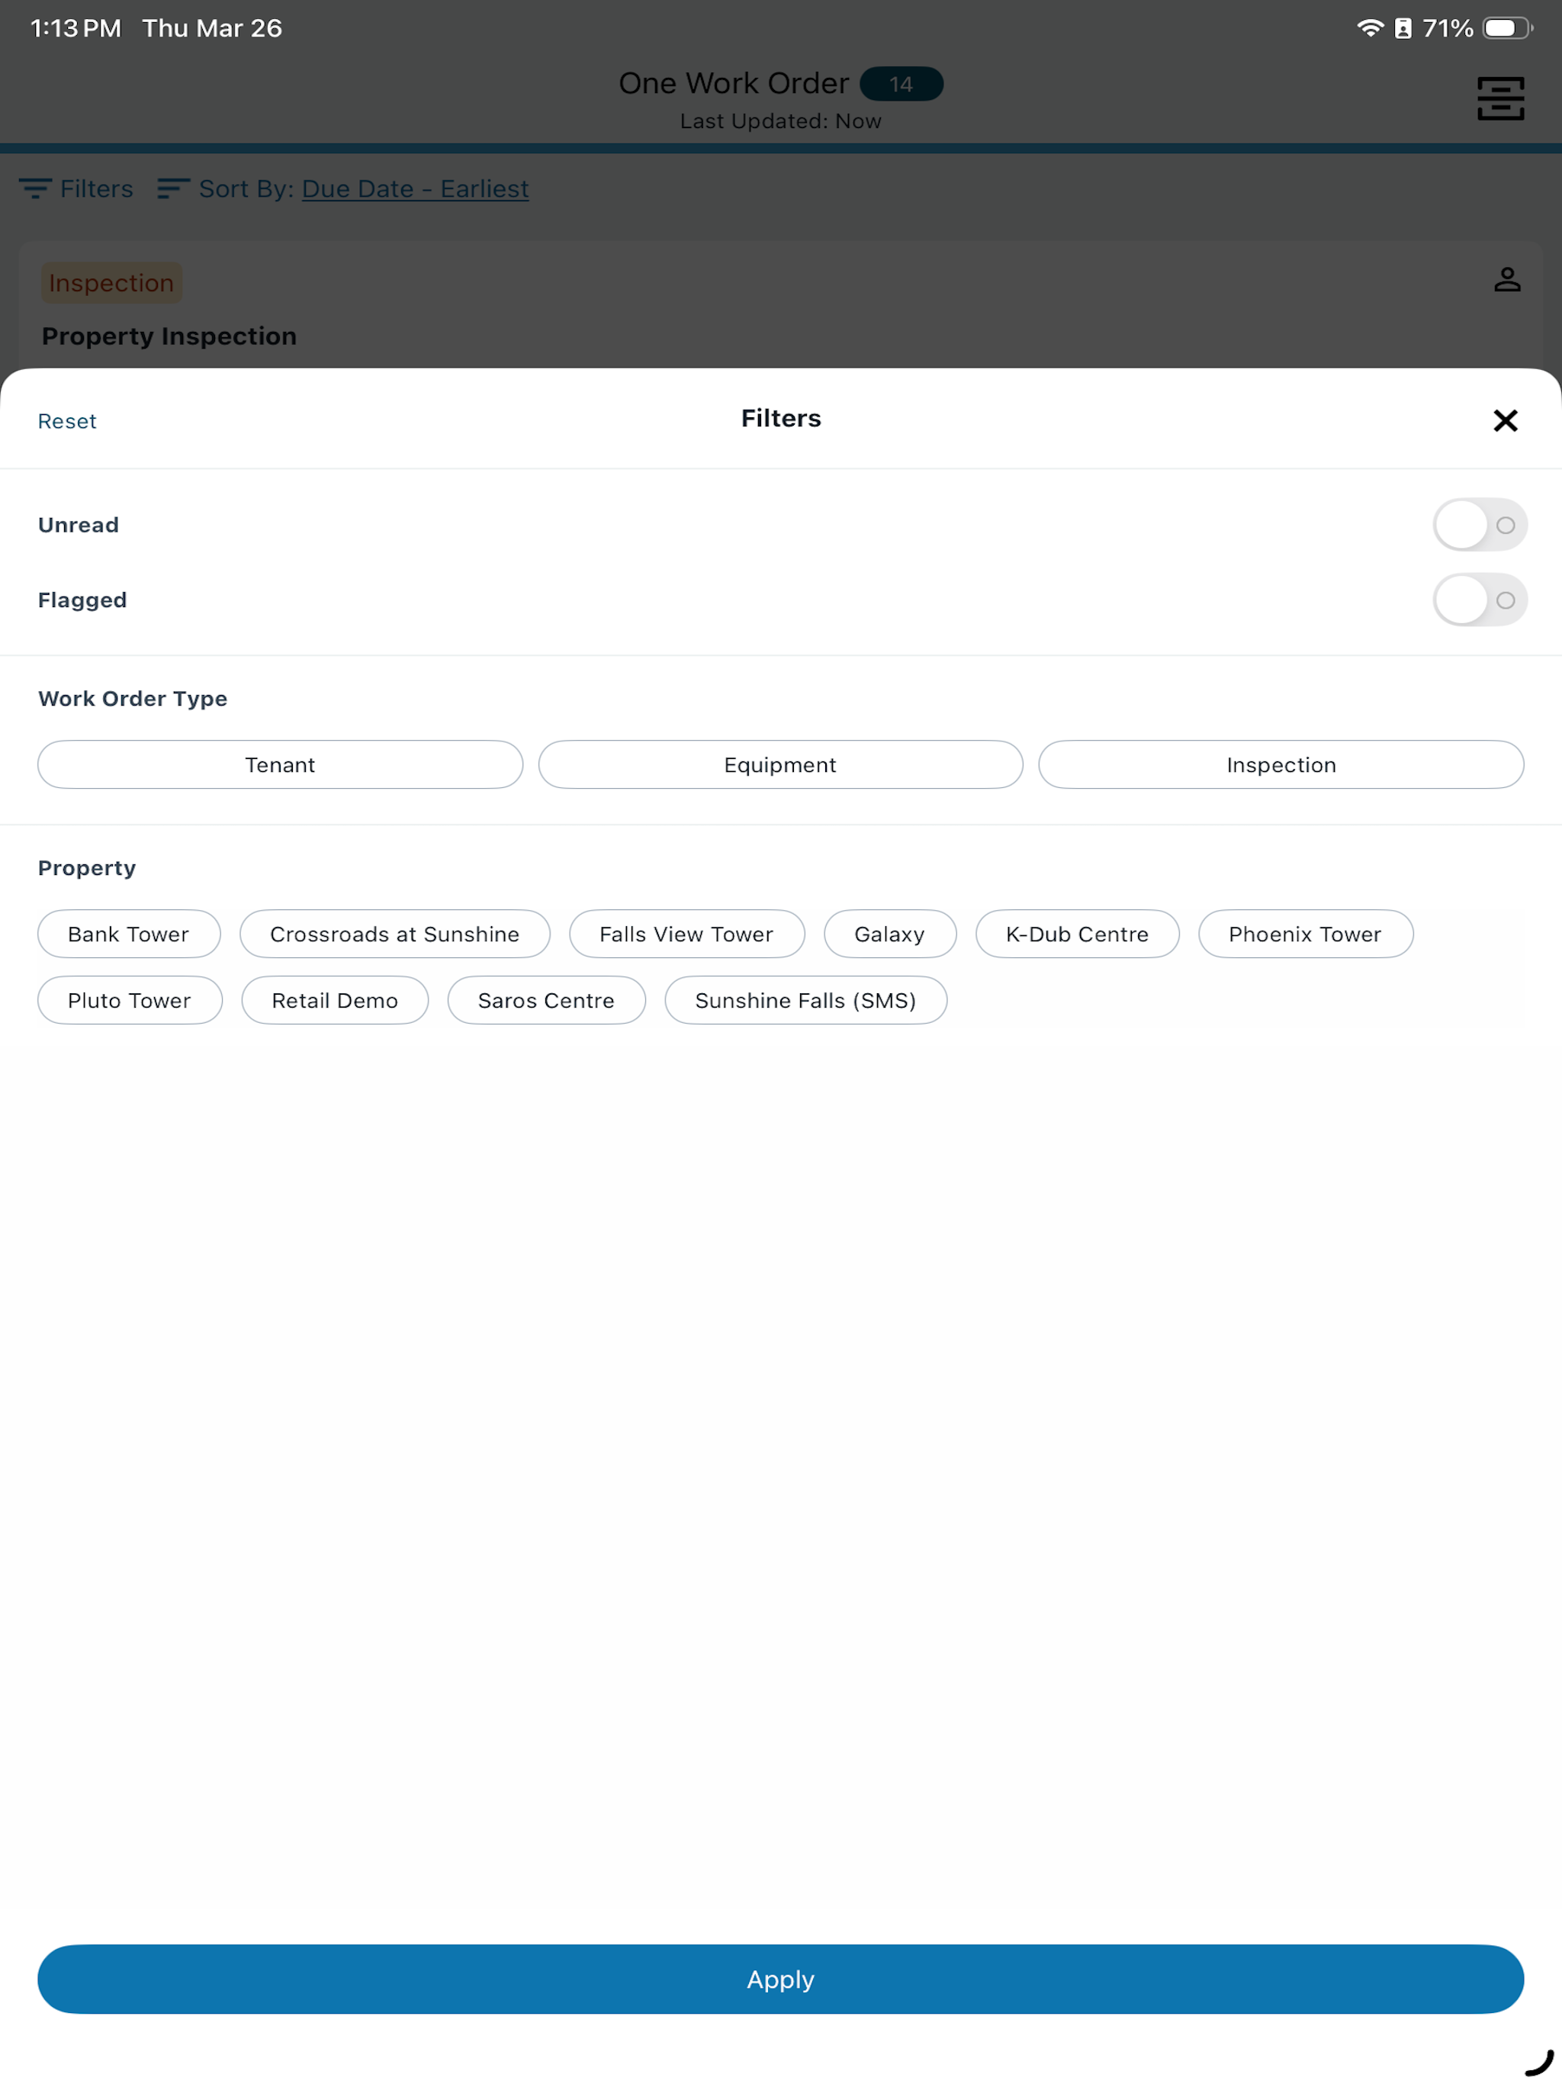The width and height of the screenshot is (1562, 2084).
Task: Open the Due Date - Earliest sort option
Action: click(414, 188)
